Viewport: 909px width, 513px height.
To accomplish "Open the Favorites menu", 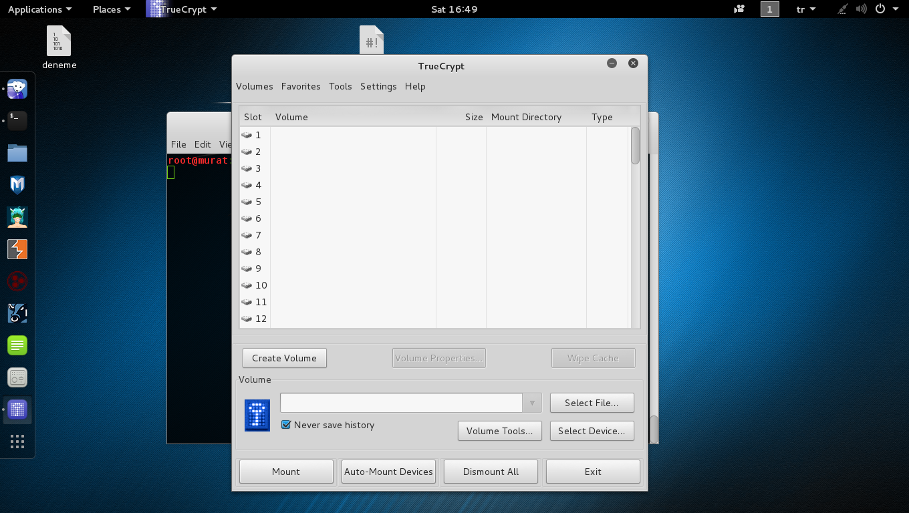I will 301,86.
